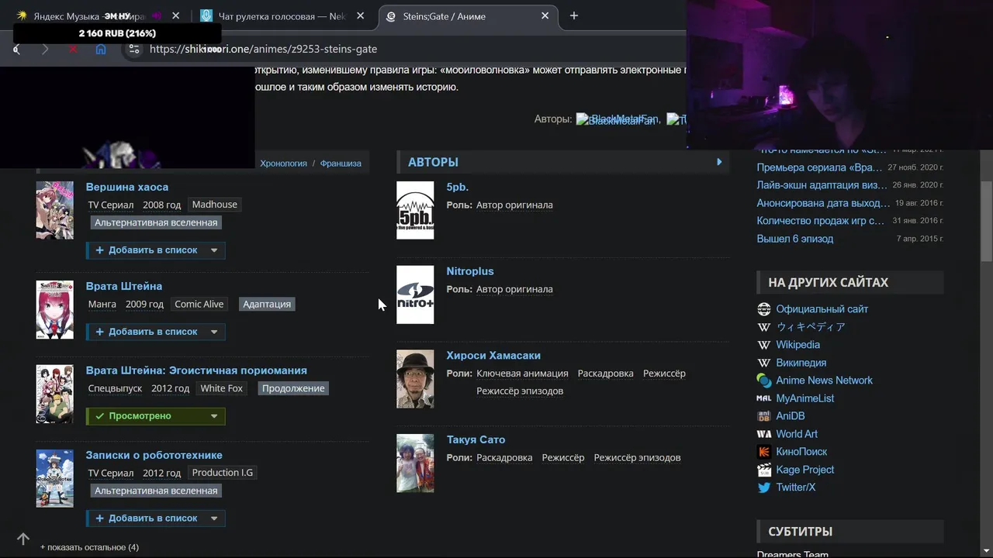
Task: Click the Anime News Network icon
Action: point(764,381)
